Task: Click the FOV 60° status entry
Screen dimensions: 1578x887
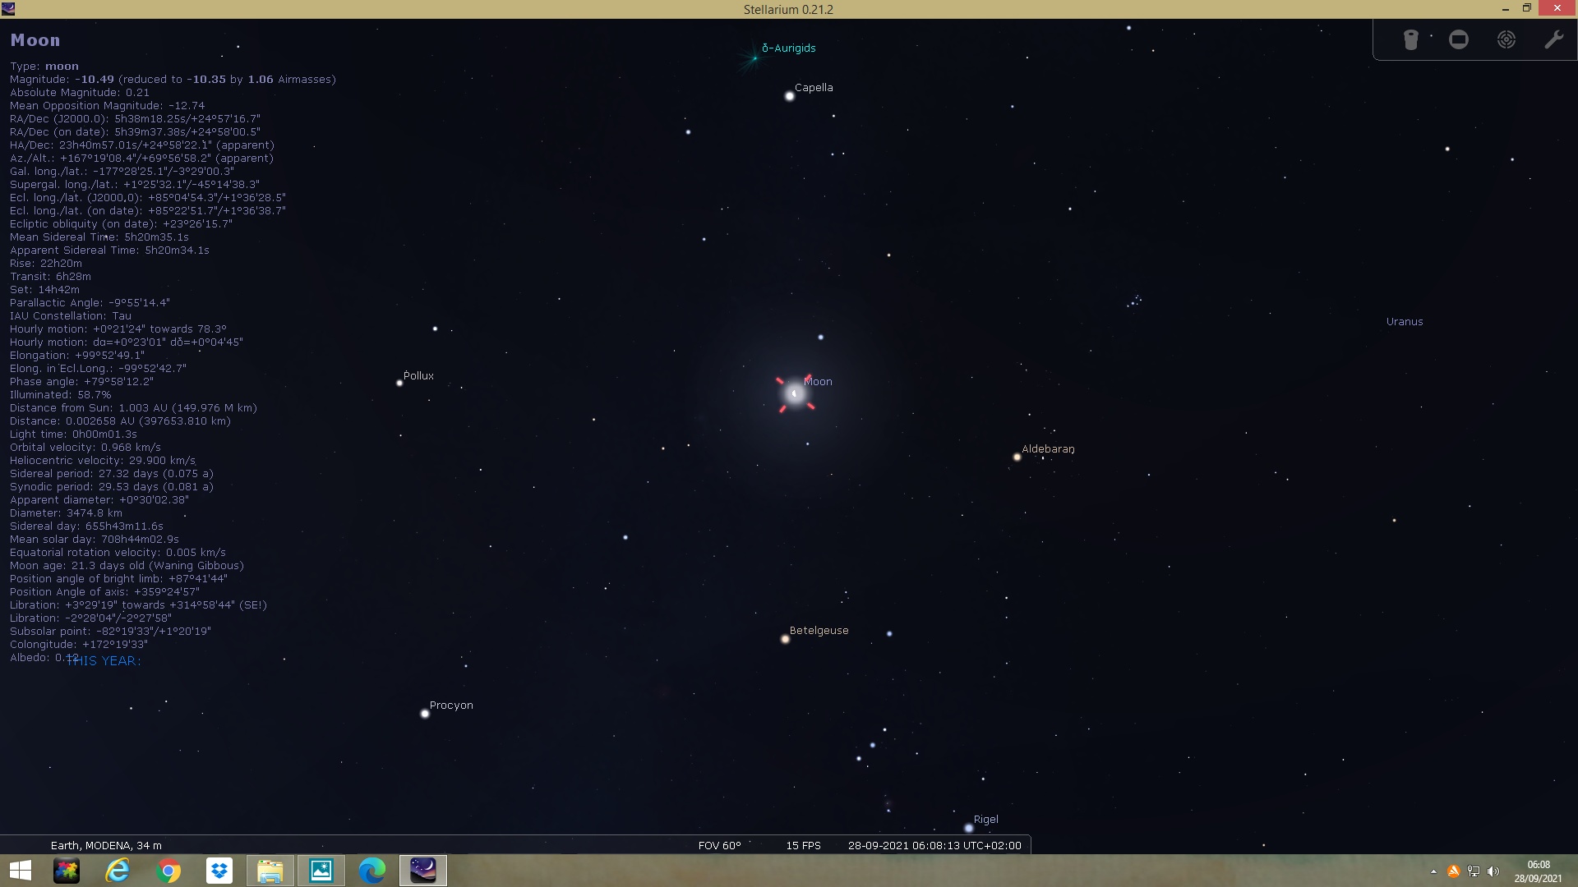Action: coord(719,845)
